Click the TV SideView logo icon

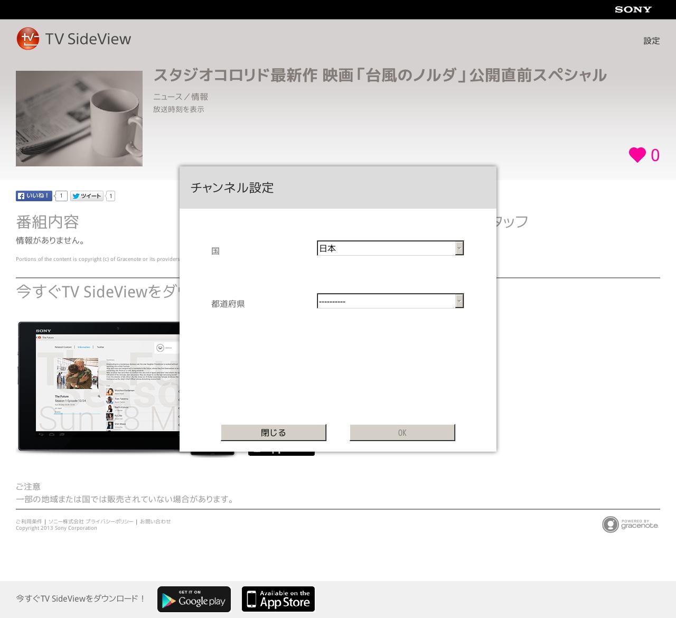tap(28, 39)
